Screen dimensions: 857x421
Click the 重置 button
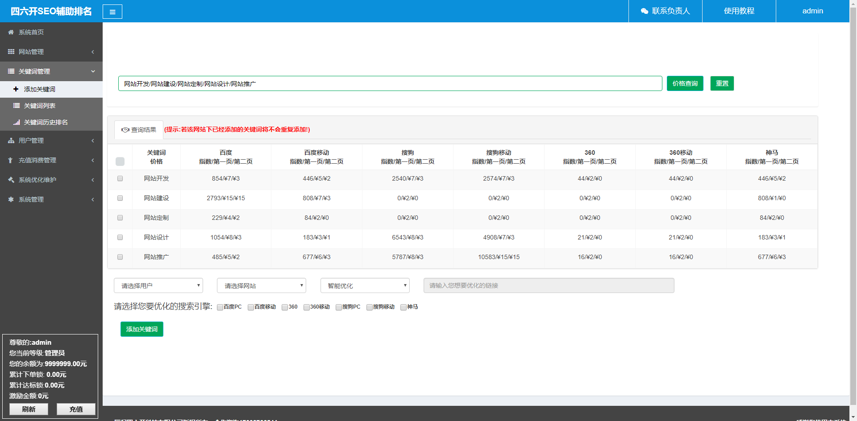pos(722,83)
